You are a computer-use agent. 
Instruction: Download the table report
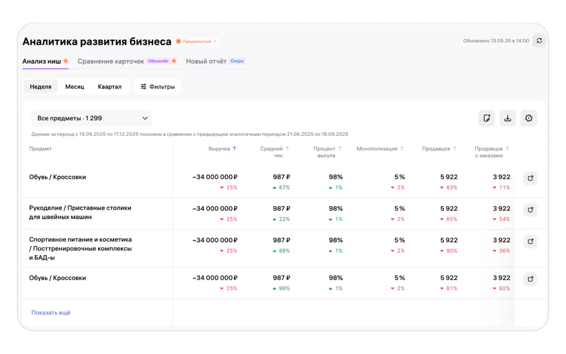(508, 118)
